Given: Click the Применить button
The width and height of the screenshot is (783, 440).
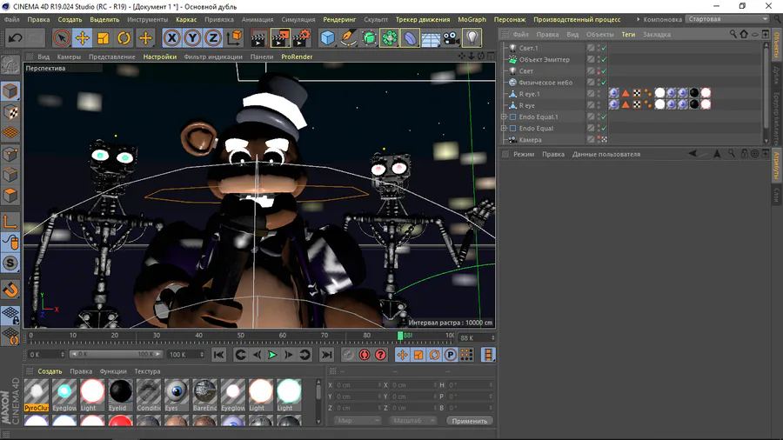Looking at the screenshot, I should pyautogui.click(x=470, y=421).
